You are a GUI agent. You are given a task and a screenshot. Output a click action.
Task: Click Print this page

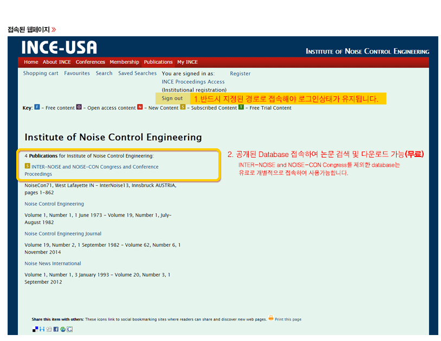point(288,319)
